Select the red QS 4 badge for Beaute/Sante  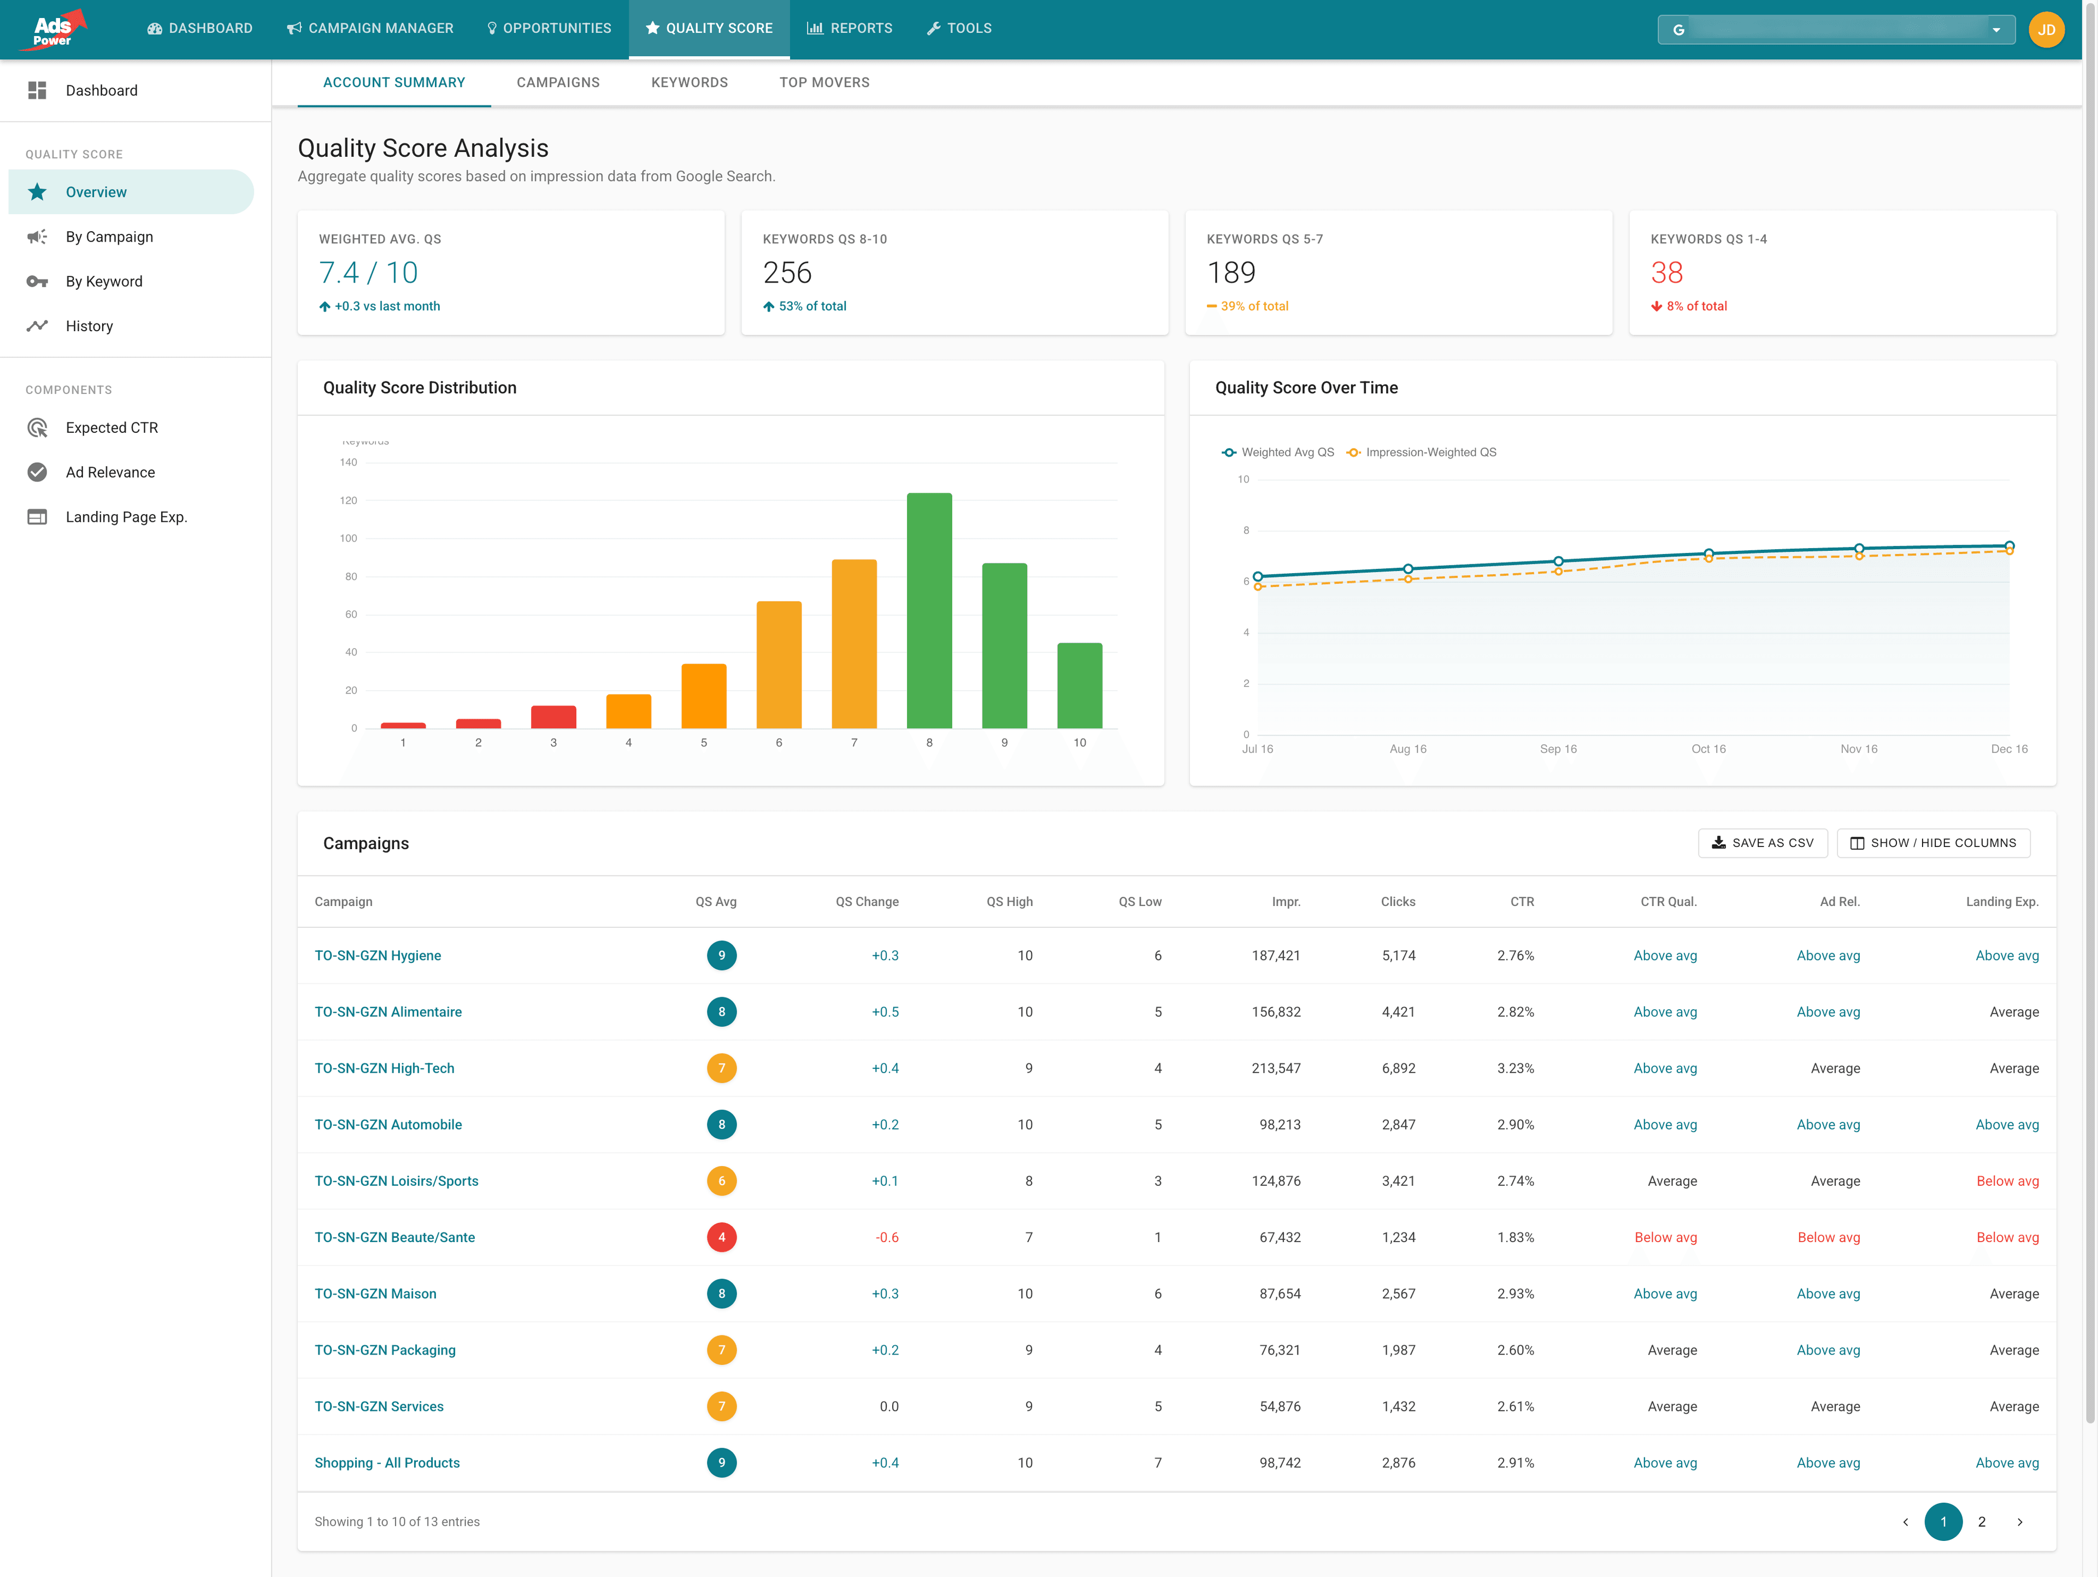[x=722, y=1237]
